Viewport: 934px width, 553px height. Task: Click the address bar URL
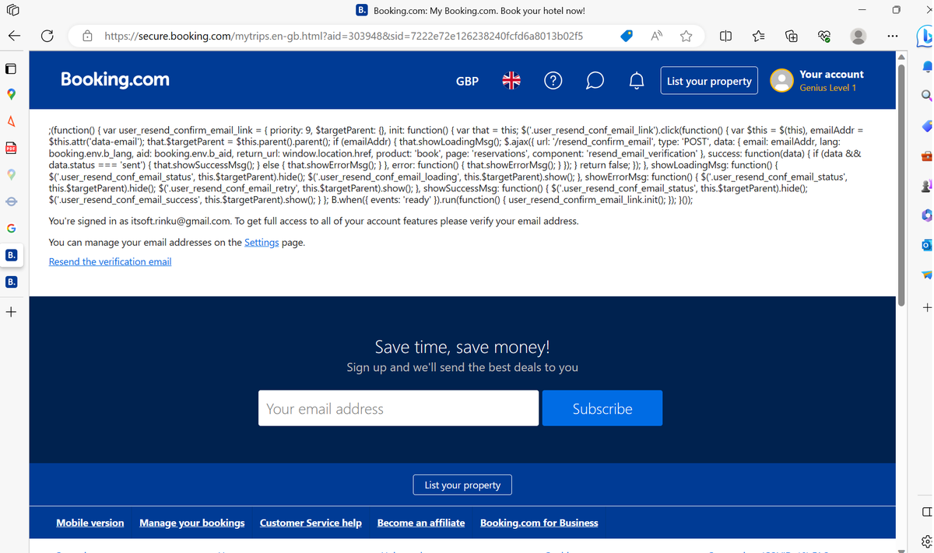pyautogui.click(x=343, y=36)
